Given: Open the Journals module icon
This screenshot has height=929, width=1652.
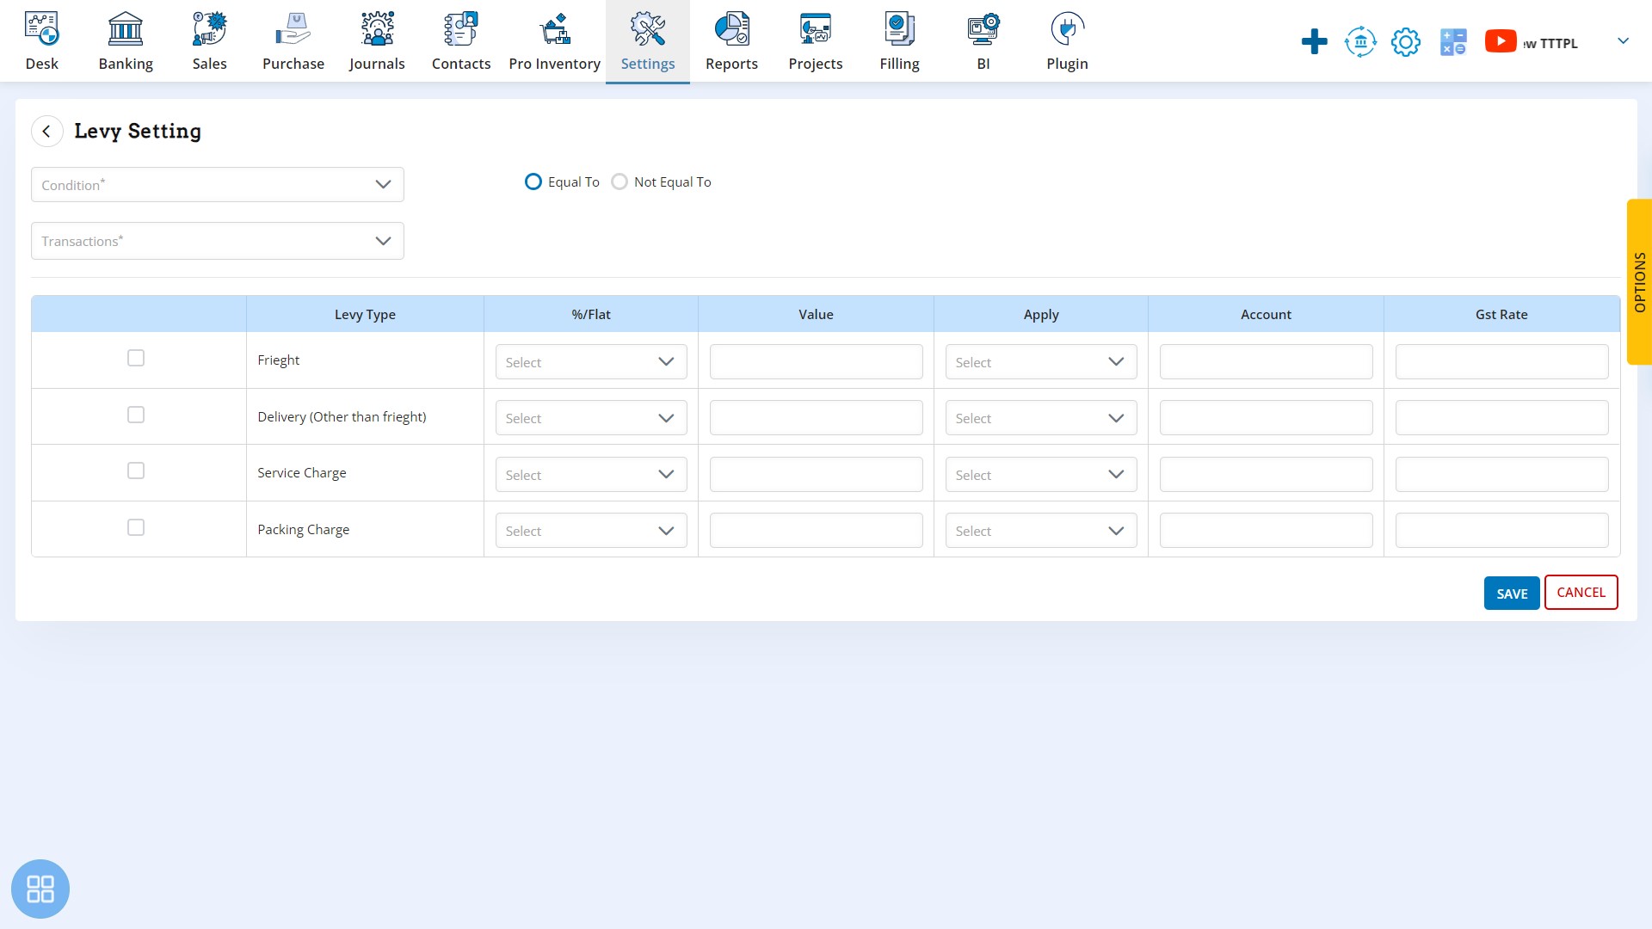Looking at the screenshot, I should (377, 29).
